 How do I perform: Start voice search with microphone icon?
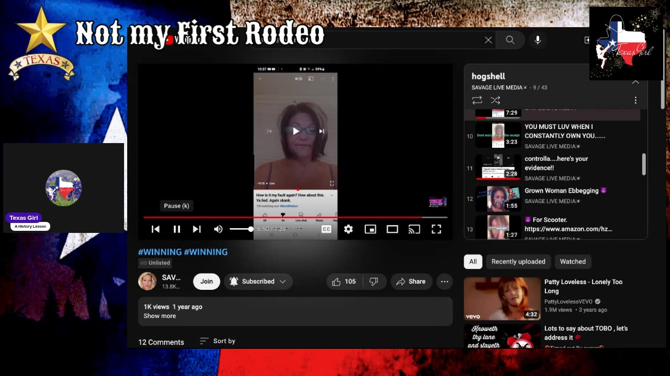[538, 40]
